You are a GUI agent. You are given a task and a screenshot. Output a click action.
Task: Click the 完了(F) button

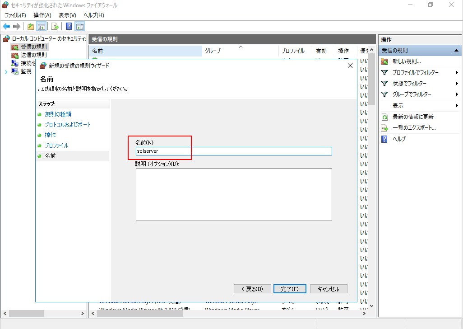tap(290, 289)
